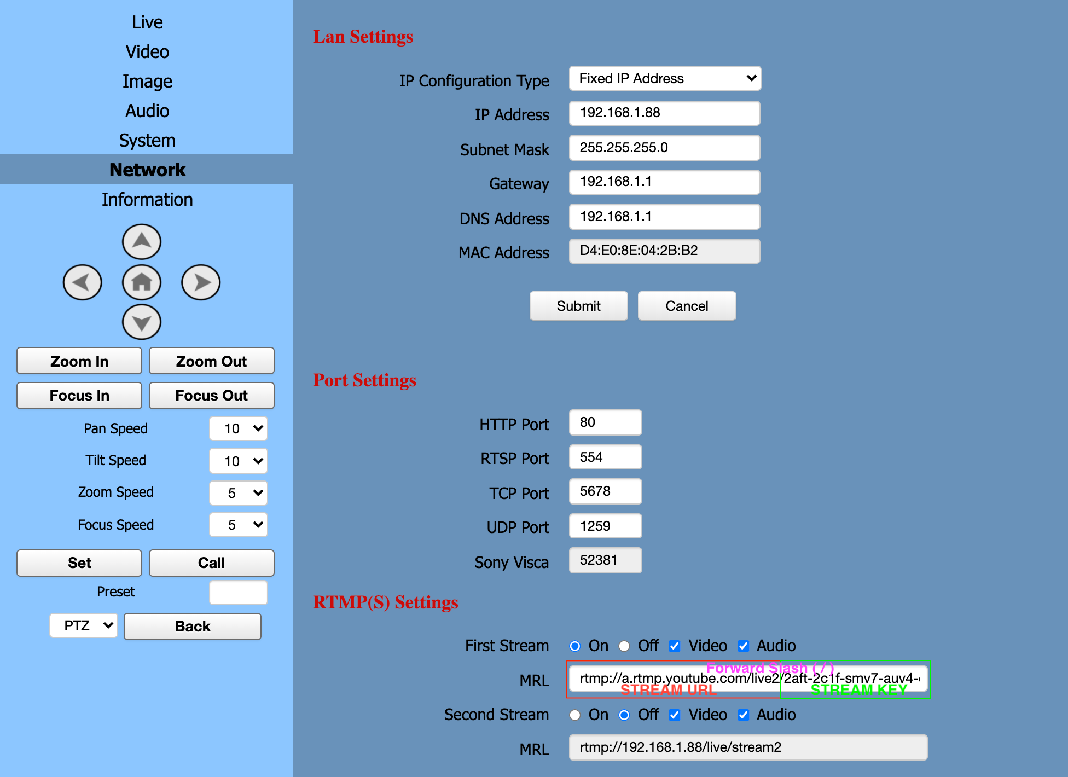Turn First Stream off via radio button
1068x777 pixels.
click(624, 646)
